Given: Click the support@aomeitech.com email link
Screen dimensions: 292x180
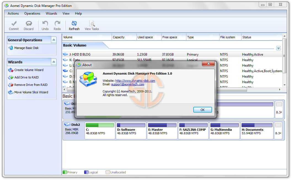Looking at the screenshot, I should tap(128, 84).
